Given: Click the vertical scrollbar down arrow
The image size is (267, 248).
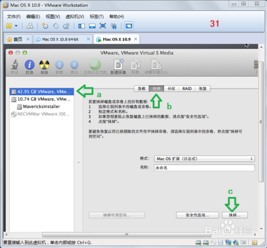Looking at the screenshot, I should click(x=261, y=229).
